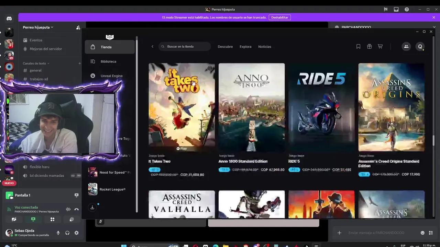
Task: Open the RIDE 5 cover thumbnail
Action: (x=321, y=107)
